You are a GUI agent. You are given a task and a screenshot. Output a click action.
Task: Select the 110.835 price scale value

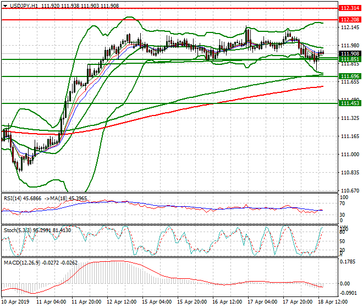[350, 173]
